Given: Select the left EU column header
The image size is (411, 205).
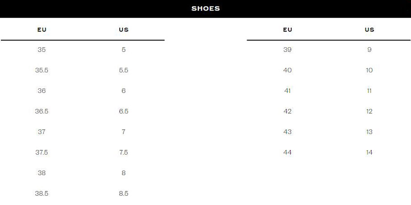Looking at the screenshot, I should [42, 30].
